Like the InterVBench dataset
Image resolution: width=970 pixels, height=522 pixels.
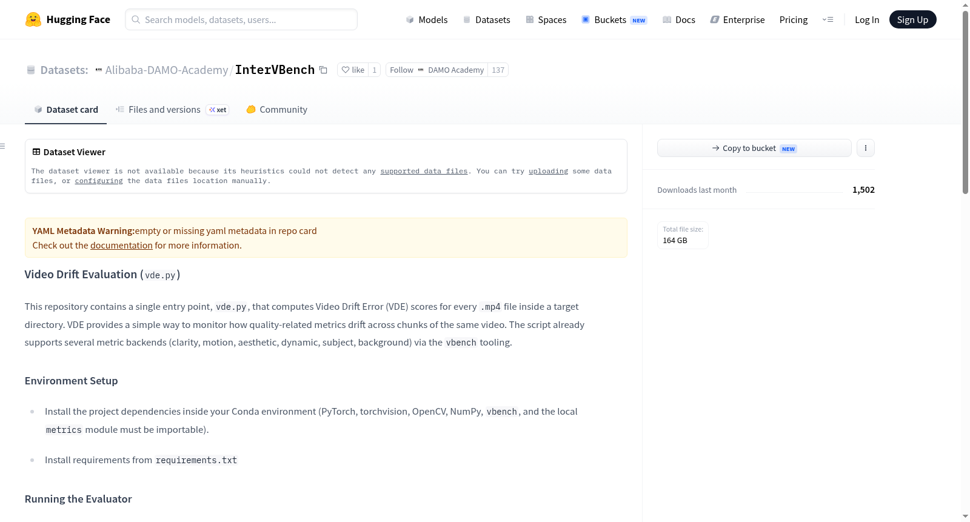tap(353, 70)
